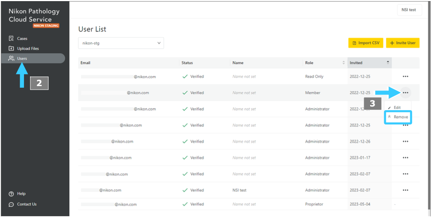The height and width of the screenshot is (217, 433).
Task: Click the Proprietor role cell
Action: point(314,204)
